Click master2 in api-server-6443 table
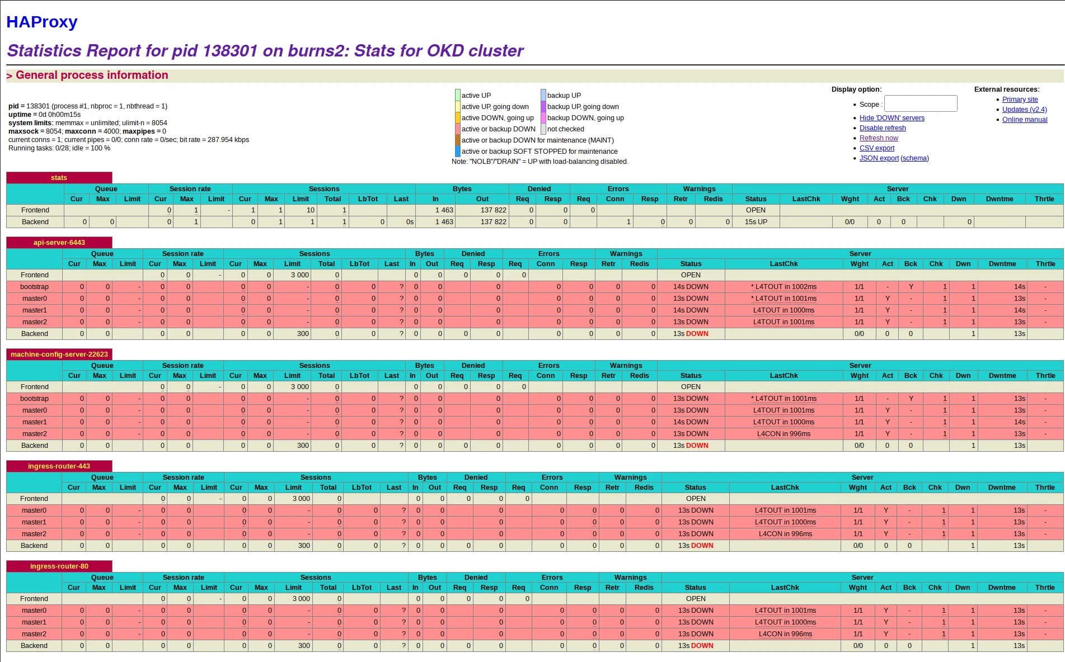1065x662 pixels. (34, 322)
